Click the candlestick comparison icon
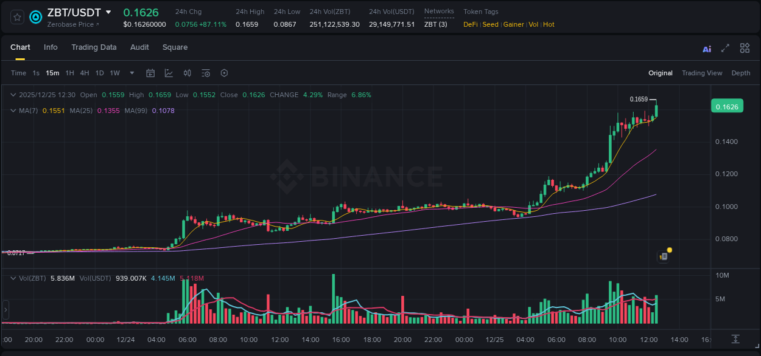Viewport: 761px width, 356px height. coord(188,73)
